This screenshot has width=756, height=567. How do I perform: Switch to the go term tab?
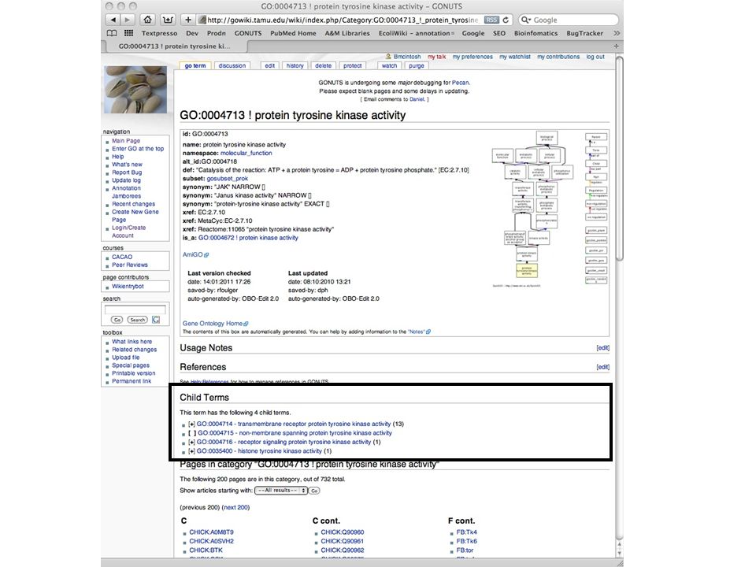[x=195, y=65]
